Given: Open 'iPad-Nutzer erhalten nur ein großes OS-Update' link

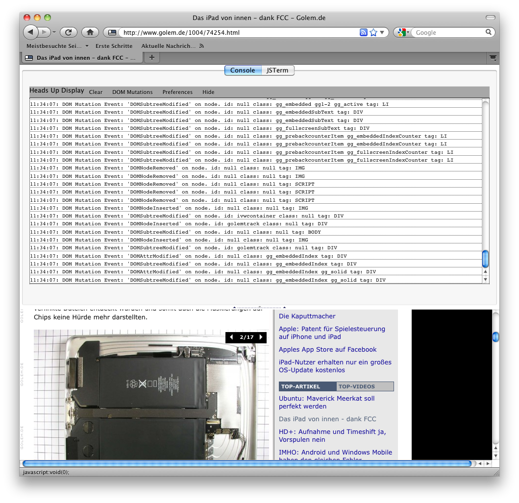Looking at the screenshot, I should click(335, 366).
